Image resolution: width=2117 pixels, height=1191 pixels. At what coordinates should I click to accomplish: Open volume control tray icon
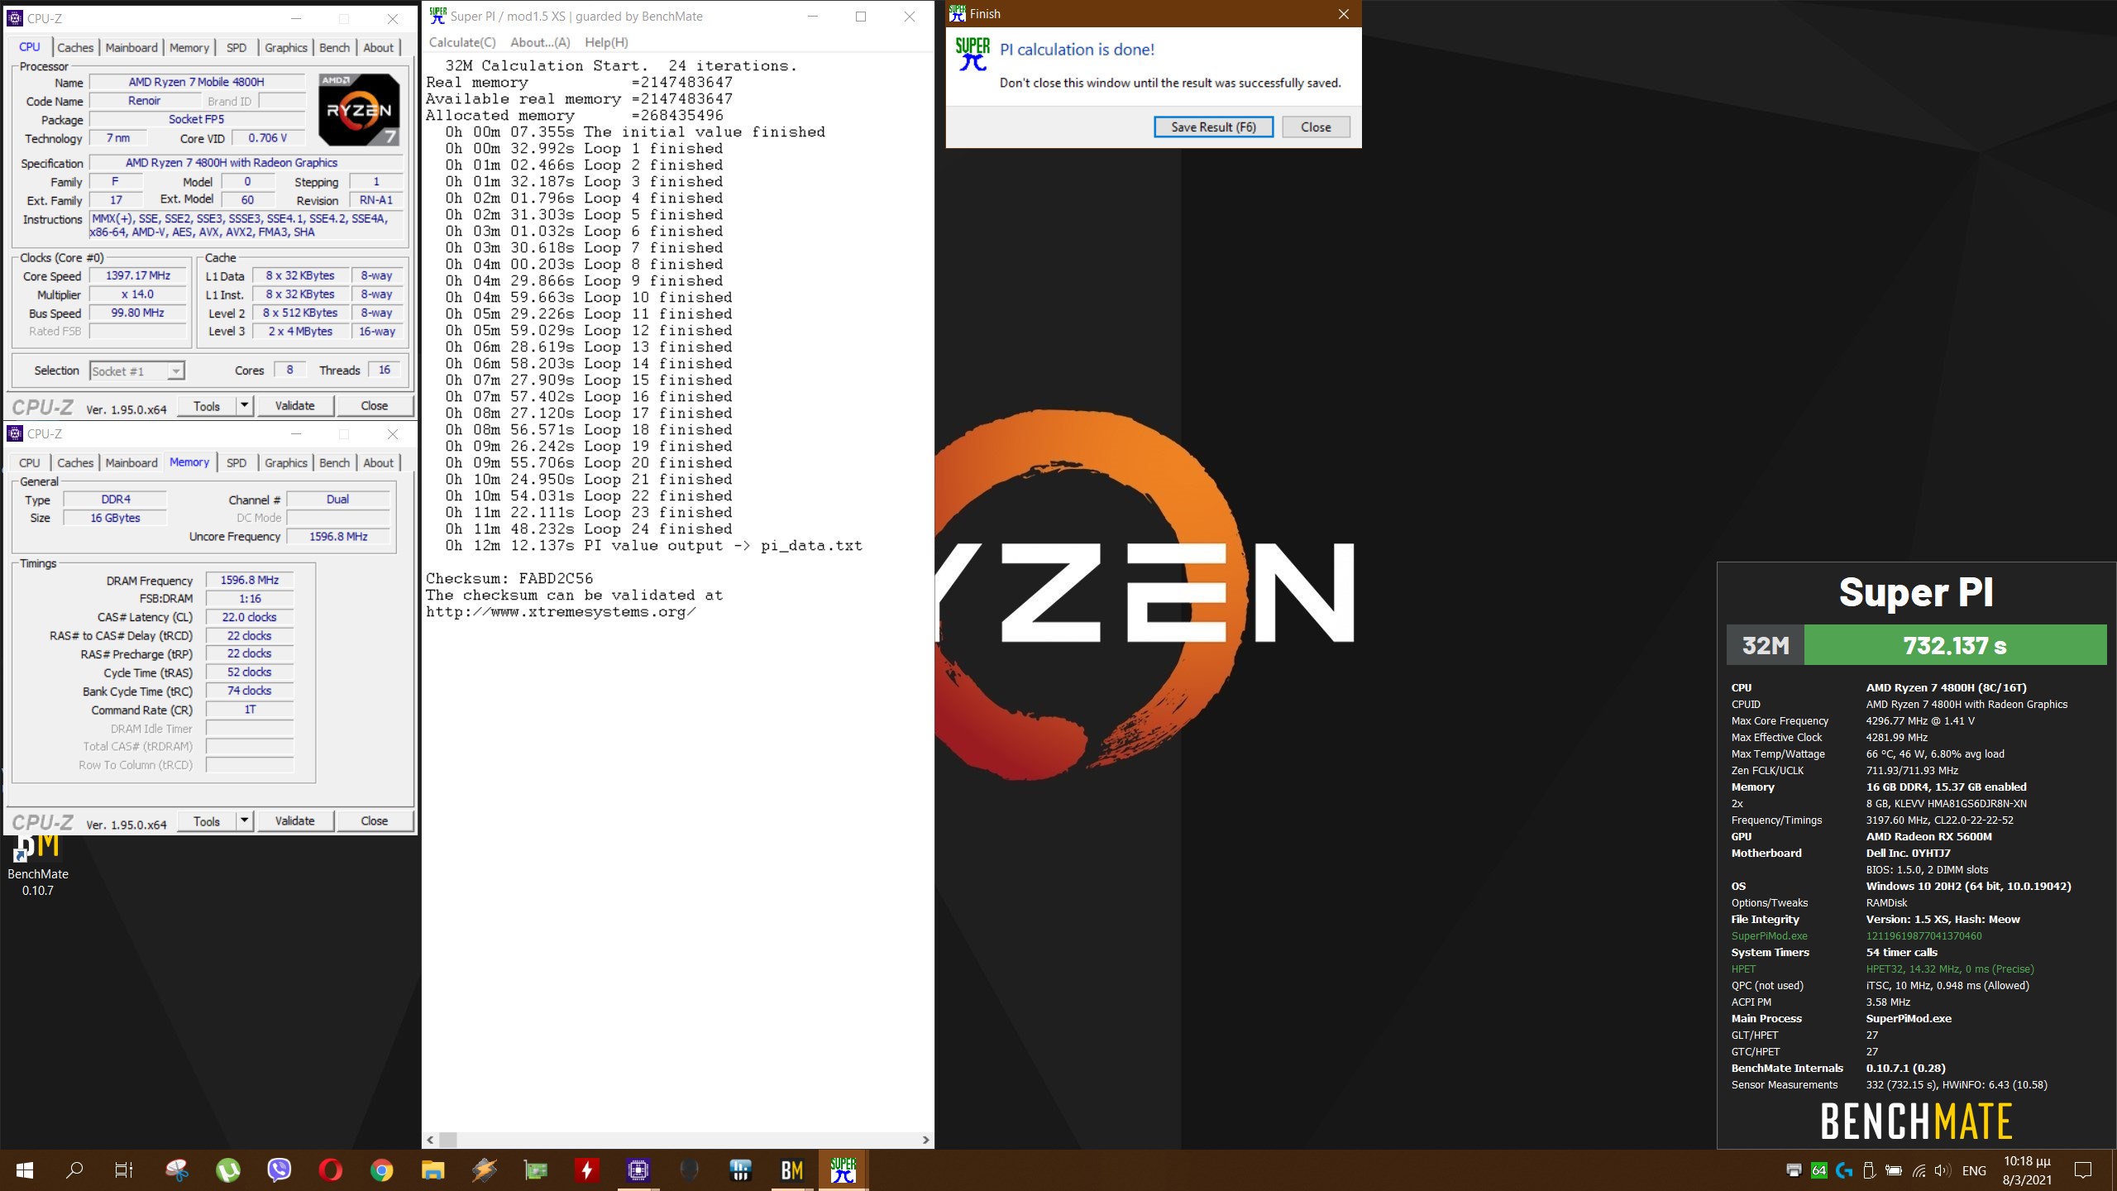click(1943, 1170)
